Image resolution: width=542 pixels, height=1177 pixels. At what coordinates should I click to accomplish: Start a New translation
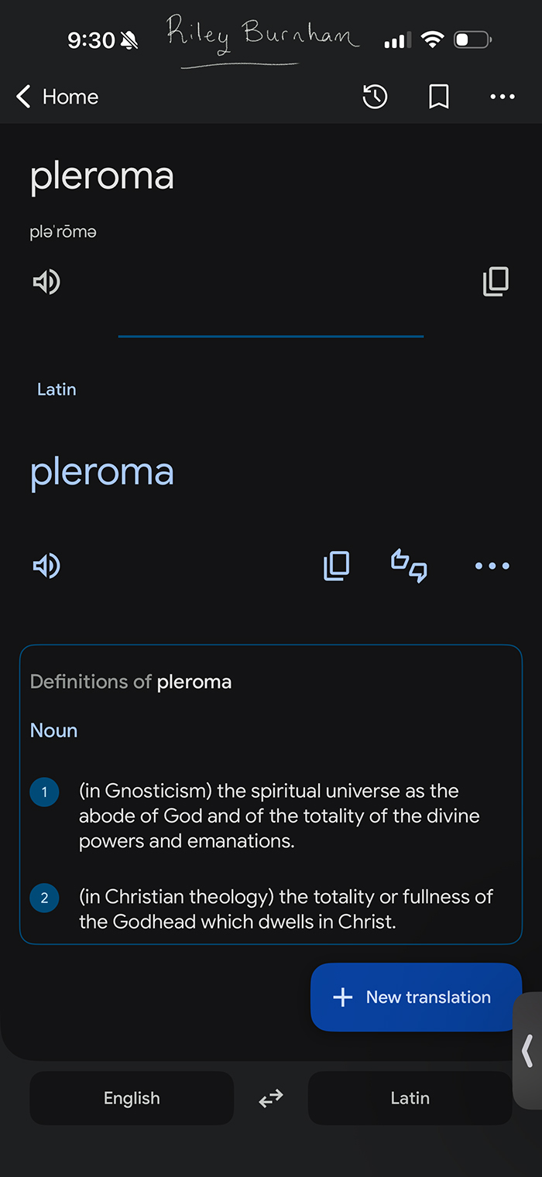point(416,997)
